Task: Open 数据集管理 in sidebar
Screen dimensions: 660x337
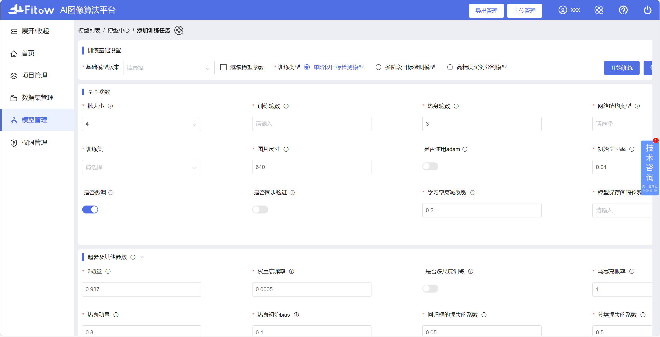Action: [x=37, y=98]
